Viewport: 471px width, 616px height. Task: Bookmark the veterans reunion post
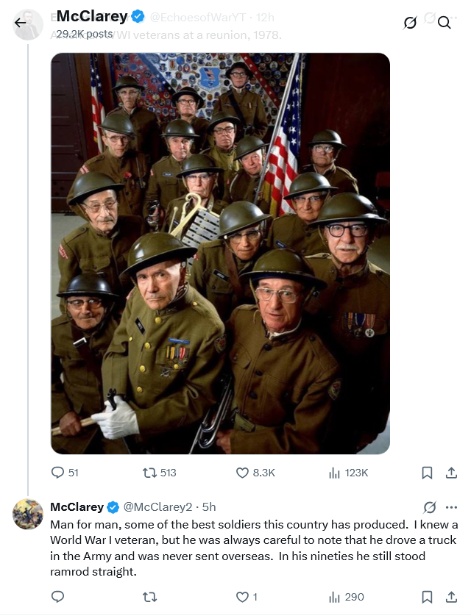427,473
